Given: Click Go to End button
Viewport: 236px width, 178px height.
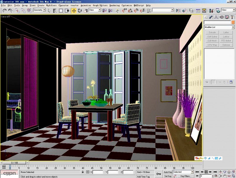Looking at the screenshot, I should 215,172.
